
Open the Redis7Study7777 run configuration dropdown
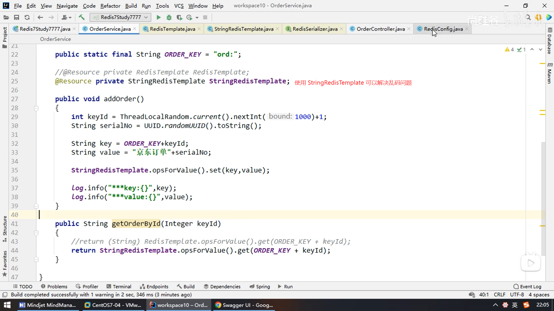click(x=120, y=17)
